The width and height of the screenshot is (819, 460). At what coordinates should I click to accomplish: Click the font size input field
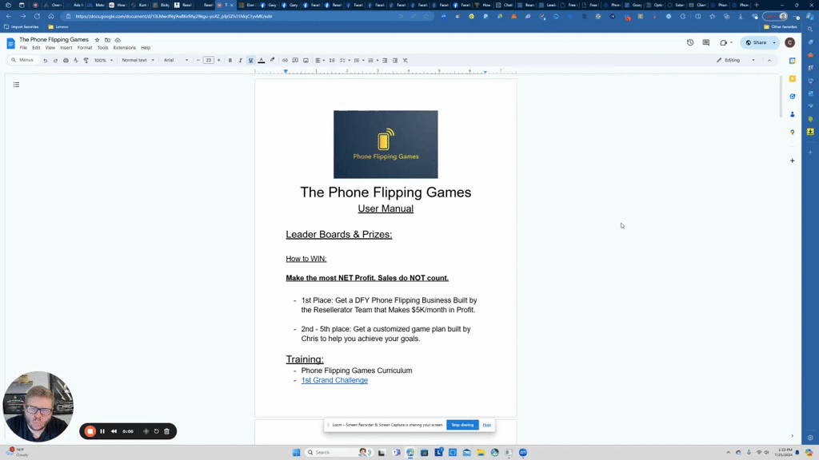209,61
